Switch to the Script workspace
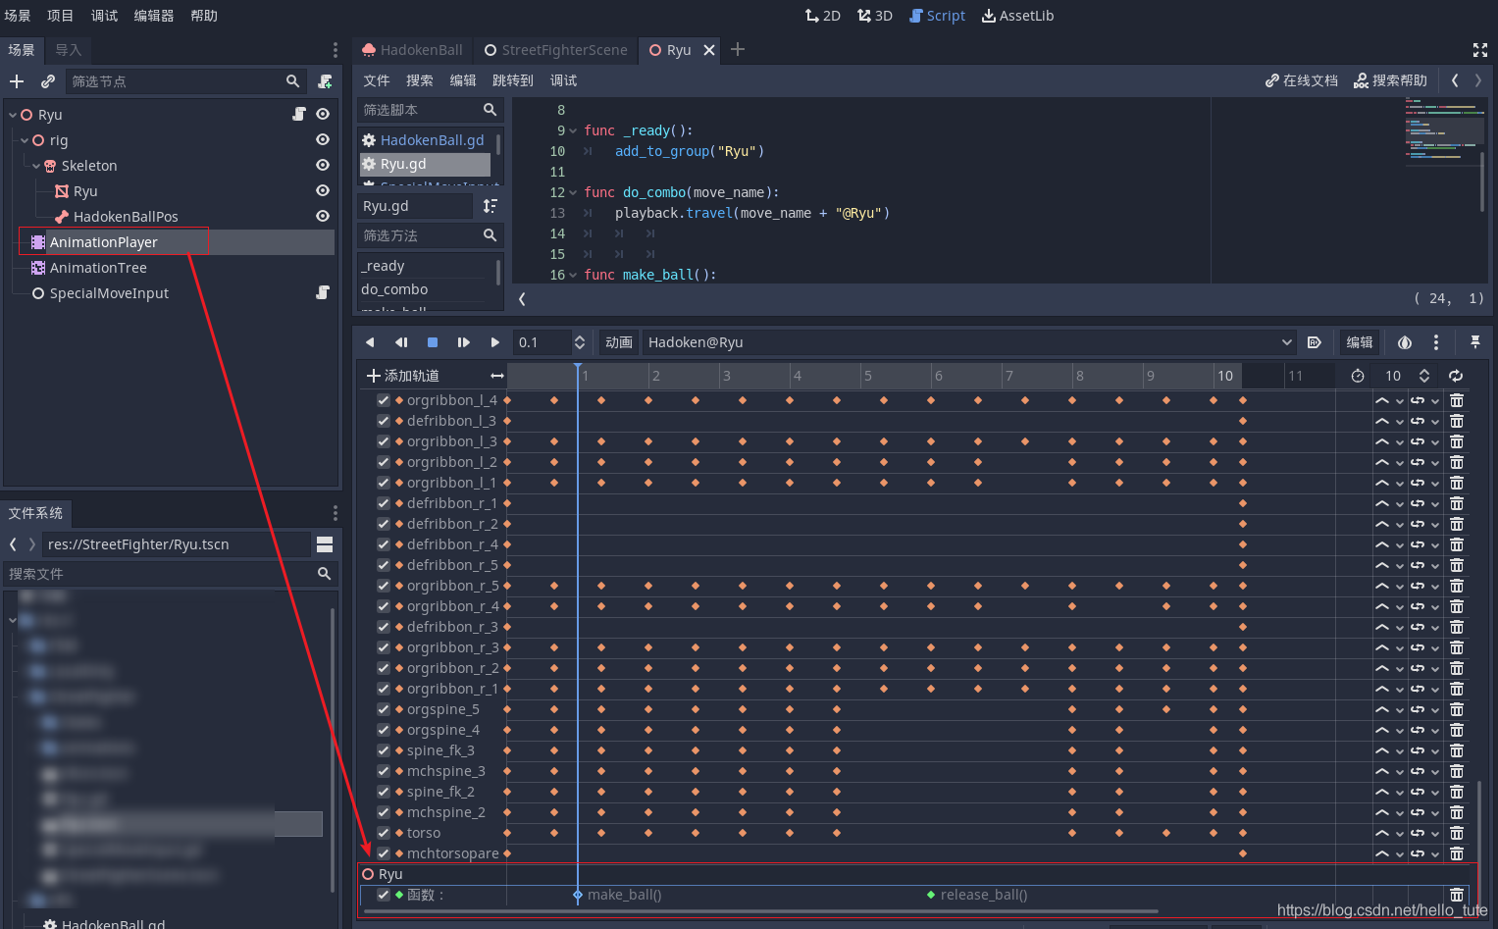Image resolution: width=1498 pixels, height=929 pixels. pos(937,16)
